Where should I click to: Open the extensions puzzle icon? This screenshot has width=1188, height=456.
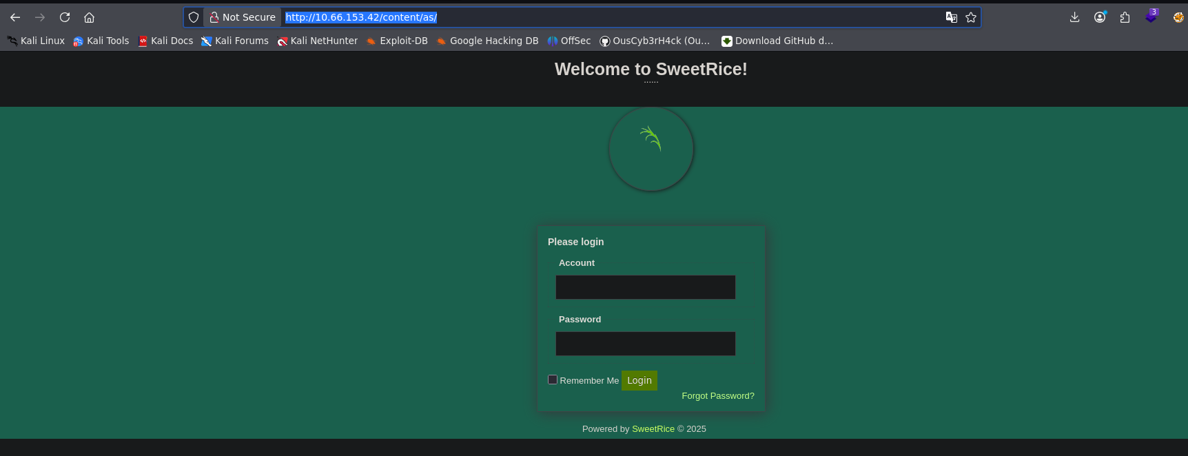[x=1125, y=17]
